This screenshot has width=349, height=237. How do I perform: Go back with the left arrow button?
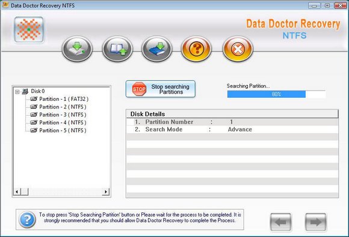(x=280, y=222)
